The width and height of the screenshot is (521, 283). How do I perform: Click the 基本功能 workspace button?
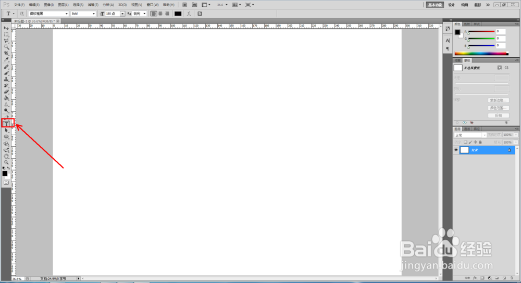[x=435, y=5]
